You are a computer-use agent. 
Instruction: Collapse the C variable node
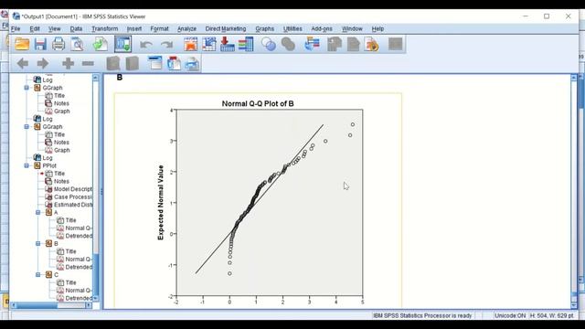pos(38,274)
